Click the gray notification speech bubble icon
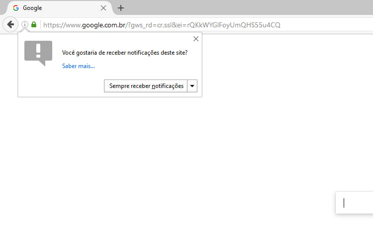 point(38,53)
